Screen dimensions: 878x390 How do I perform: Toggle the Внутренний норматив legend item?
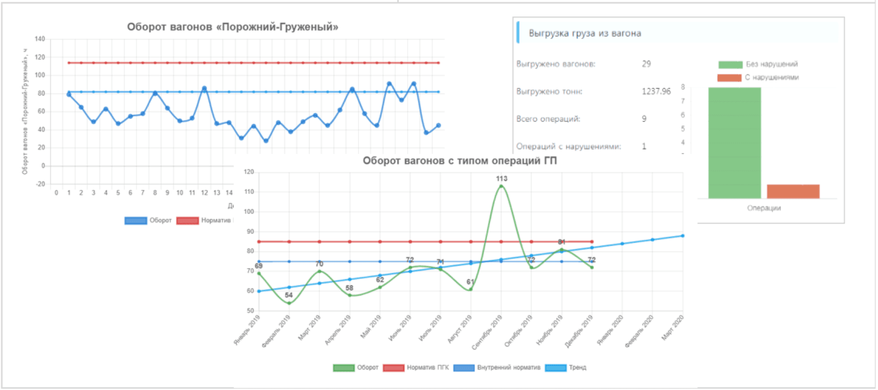pos(497,367)
